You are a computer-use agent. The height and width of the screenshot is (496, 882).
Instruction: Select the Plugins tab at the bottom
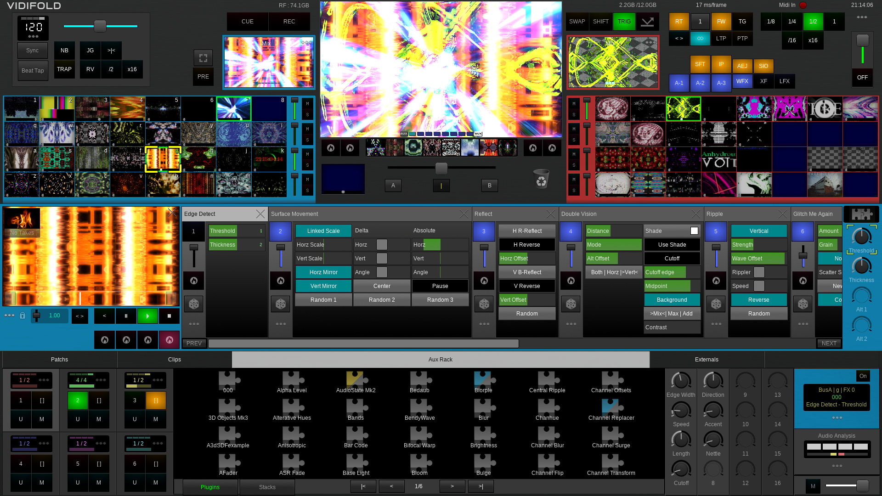tap(210, 487)
